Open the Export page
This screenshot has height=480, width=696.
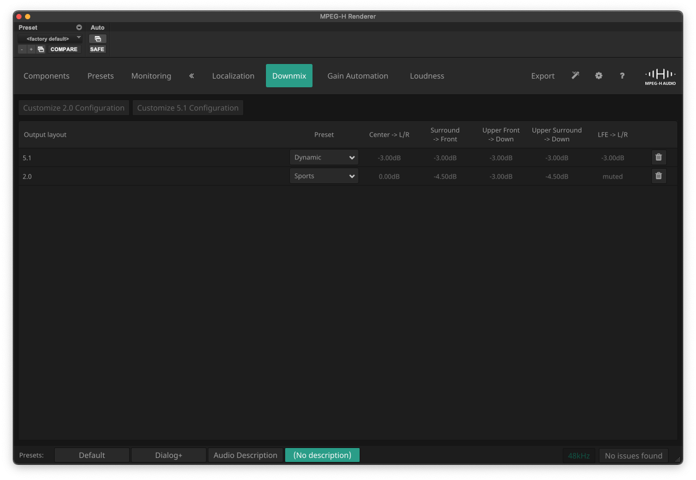543,76
